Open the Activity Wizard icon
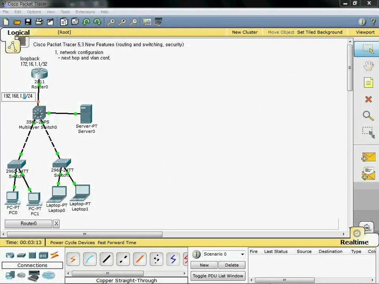This screenshot has height=284, width=379. click(x=50, y=22)
